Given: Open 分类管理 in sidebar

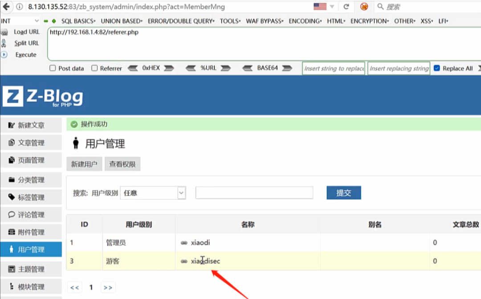Looking at the screenshot, I should 31,180.
